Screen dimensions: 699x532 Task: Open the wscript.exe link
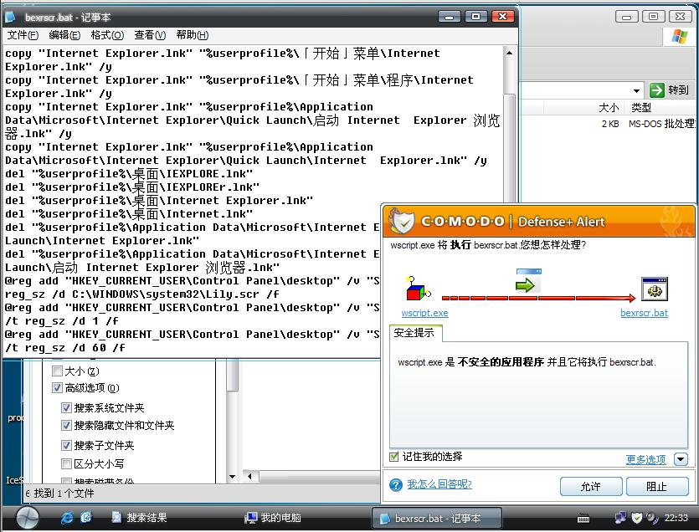click(424, 313)
